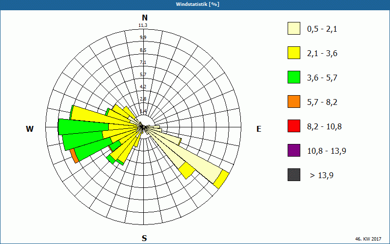Click the legend text "2,1 - 3,6"
The height and width of the screenshot is (244, 390).
click(322, 54)
